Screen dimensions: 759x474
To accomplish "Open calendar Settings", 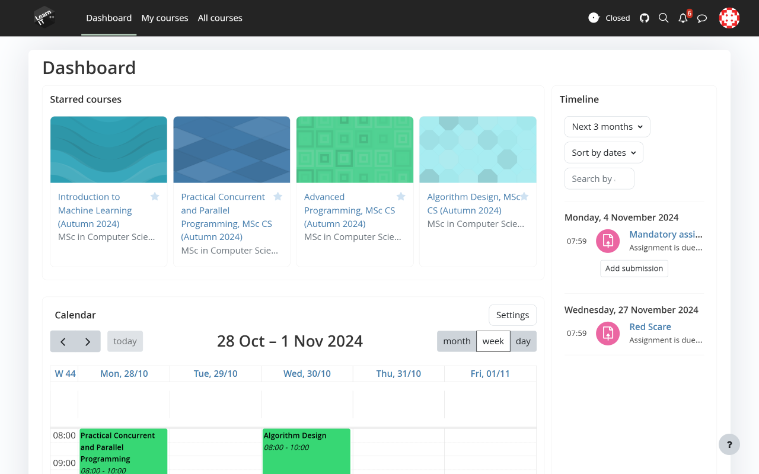I will pyautogui.click(x=512, y=315).
